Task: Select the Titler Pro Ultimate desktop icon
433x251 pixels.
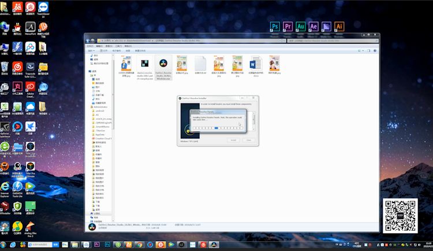Action: pos(31,169)
